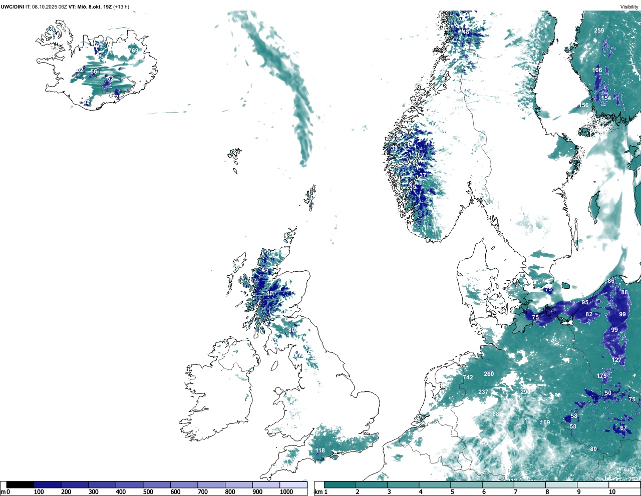Screen dimensions: 641x496
Task: Click the palest lavender swatch right of 1000
Action: [293, 484]
